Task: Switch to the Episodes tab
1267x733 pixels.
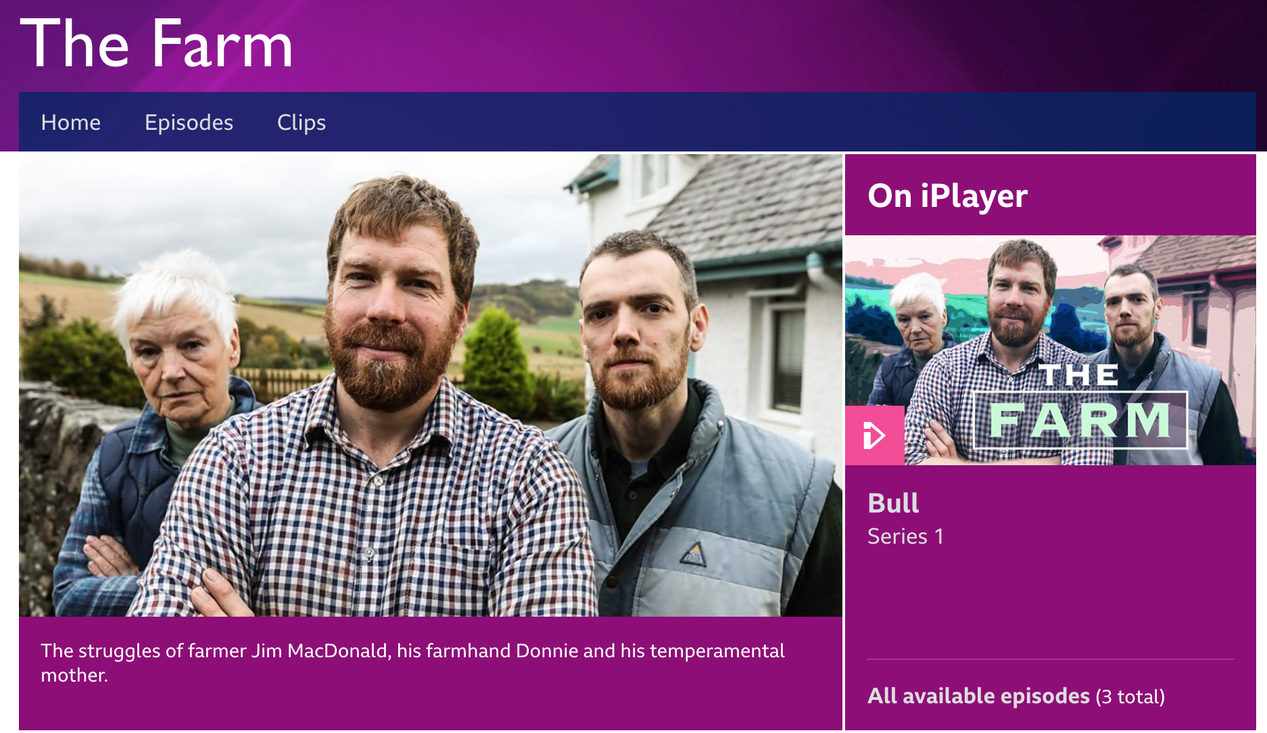Action: point(189,122)
